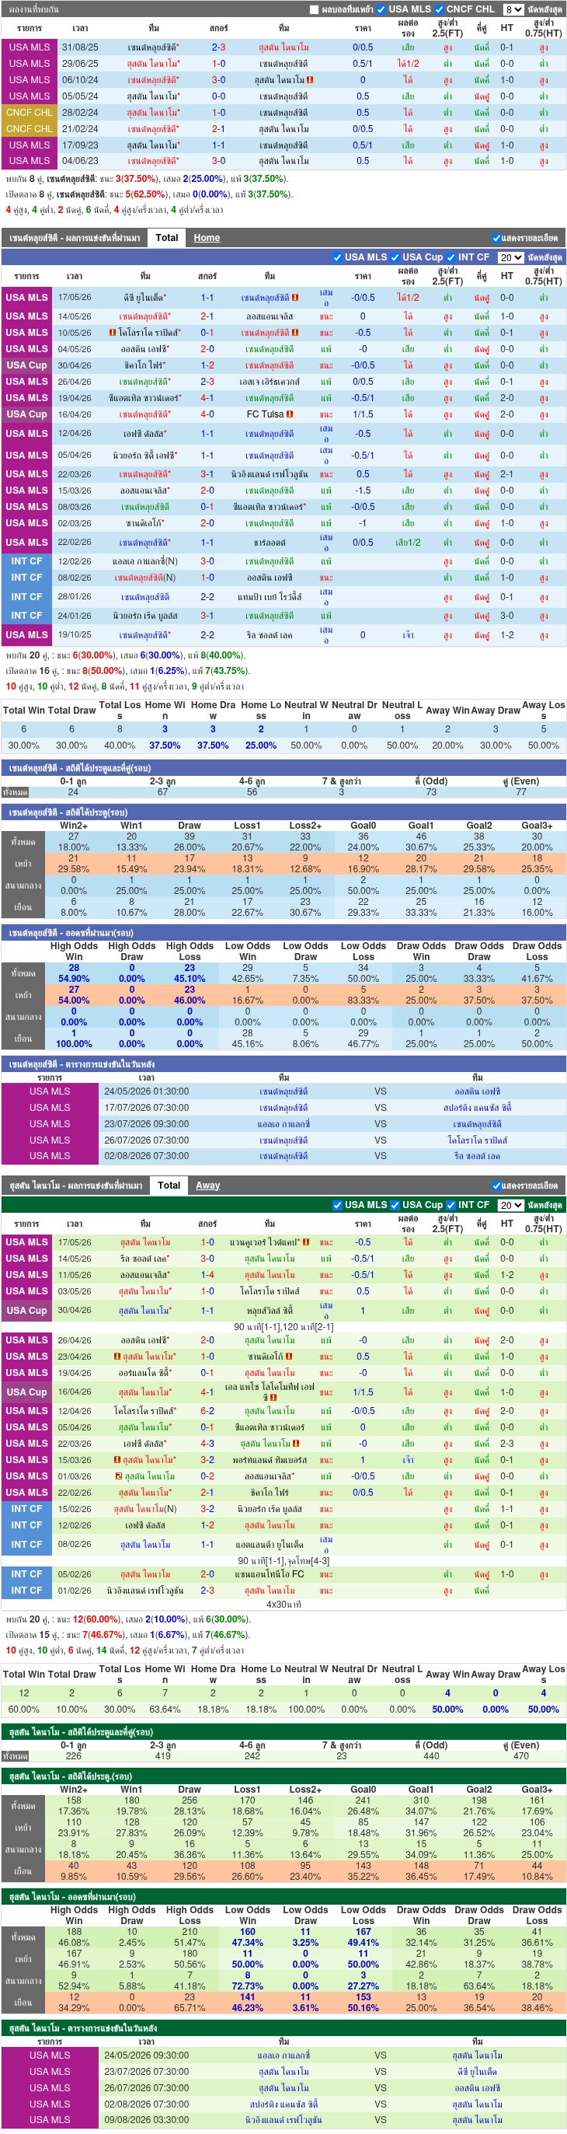The image size is (567, 2134).
Task: Open the 2-3 score link from 31/08/25
Action: (218, 47)
